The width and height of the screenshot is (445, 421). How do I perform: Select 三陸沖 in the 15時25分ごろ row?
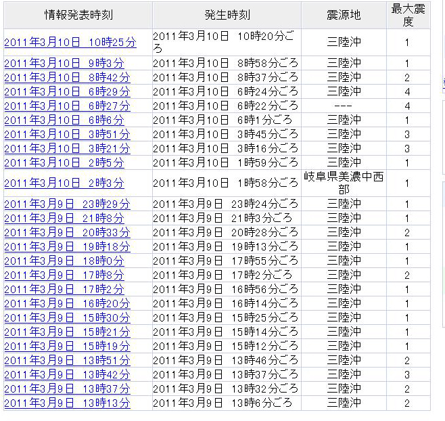pos(344,317)
